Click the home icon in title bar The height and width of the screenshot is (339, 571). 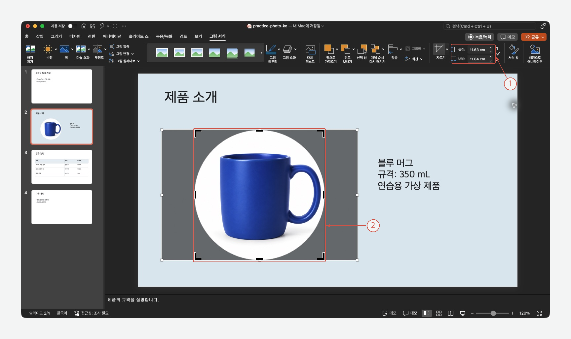tap(84, 26)
